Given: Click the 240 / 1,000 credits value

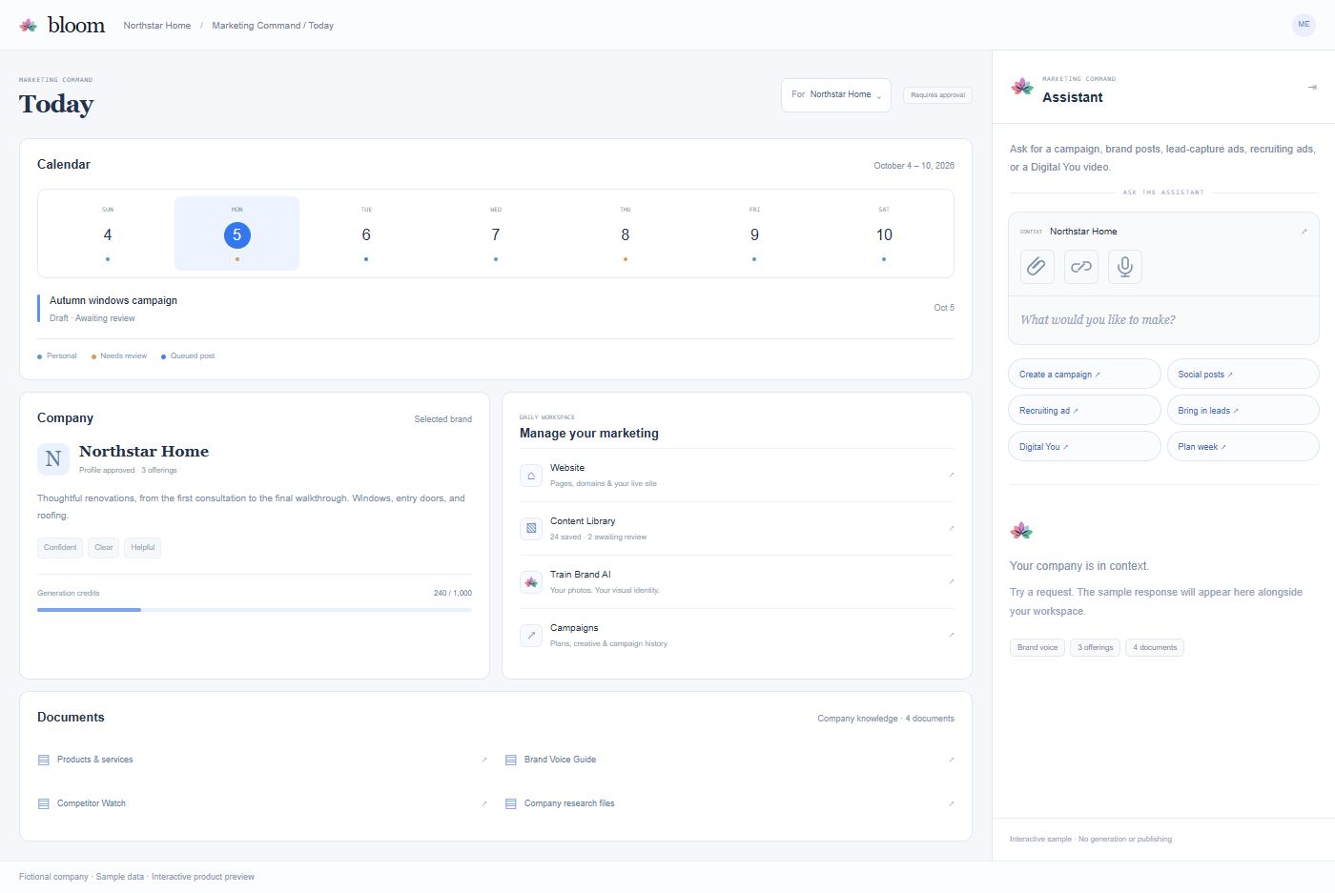Looking at the screenshot, I should 453,593.
